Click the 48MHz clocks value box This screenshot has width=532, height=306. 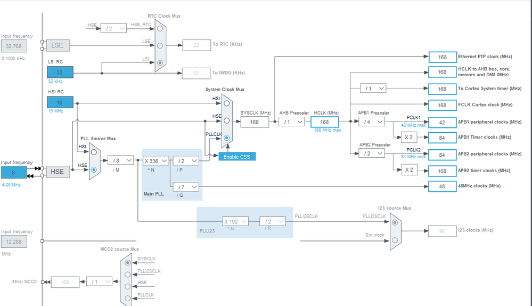[x=443, y=187]
